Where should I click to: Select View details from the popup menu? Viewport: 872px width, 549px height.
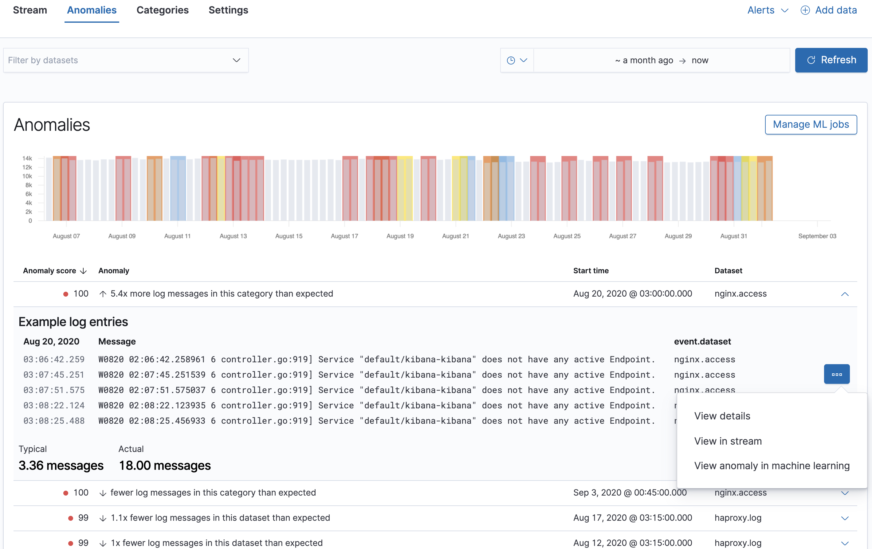722,416
